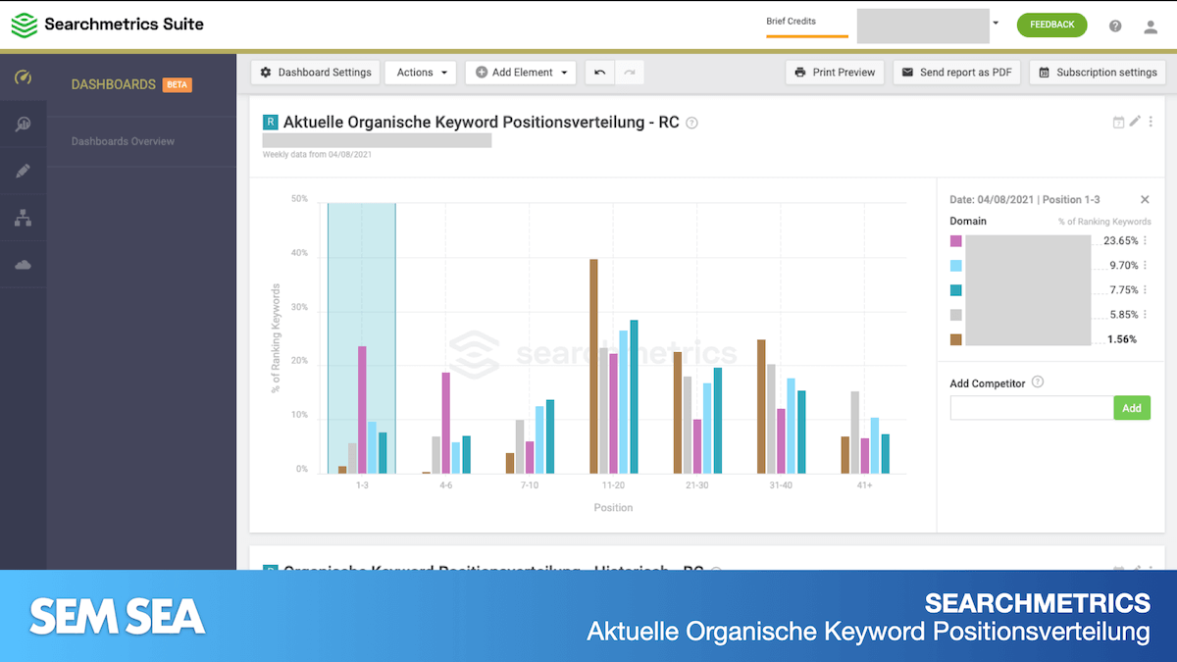Expand the Add Element dropdown
1177x662 pixels.
(521, 73)
